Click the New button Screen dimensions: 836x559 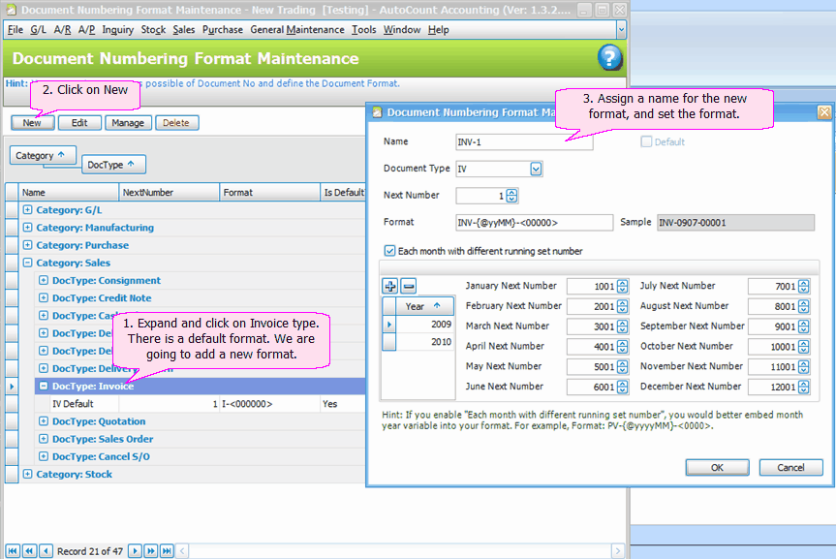pos(32,123)
